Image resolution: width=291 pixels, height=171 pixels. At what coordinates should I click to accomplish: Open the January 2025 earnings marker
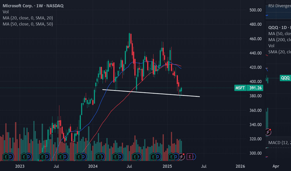pyautogui.click(x=171, y=157)
